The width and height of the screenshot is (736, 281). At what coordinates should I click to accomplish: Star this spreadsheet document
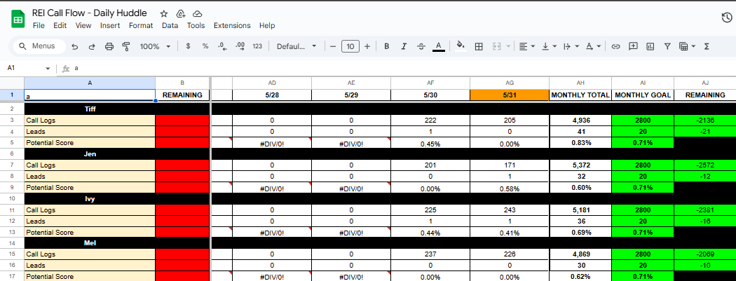[163, 13]
